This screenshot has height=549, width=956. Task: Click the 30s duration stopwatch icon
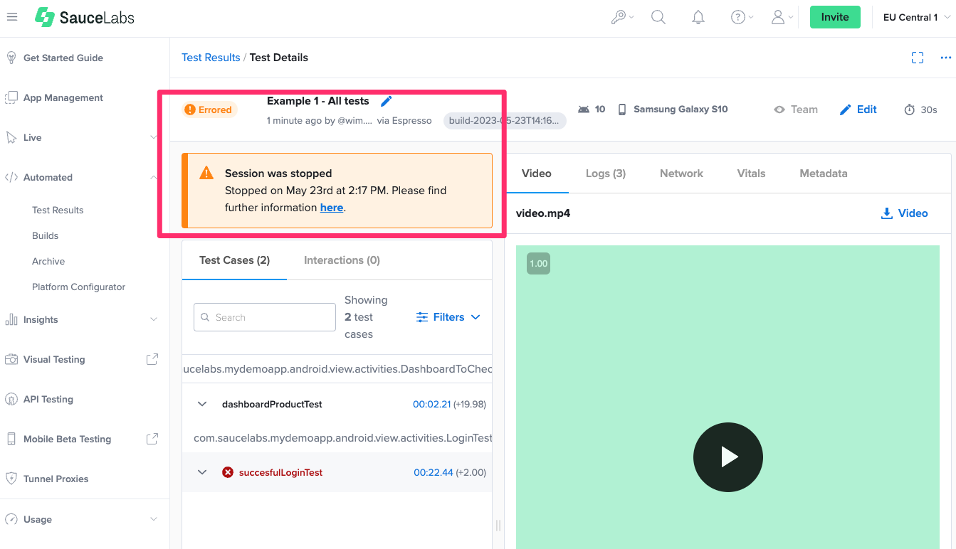(910, 110)
